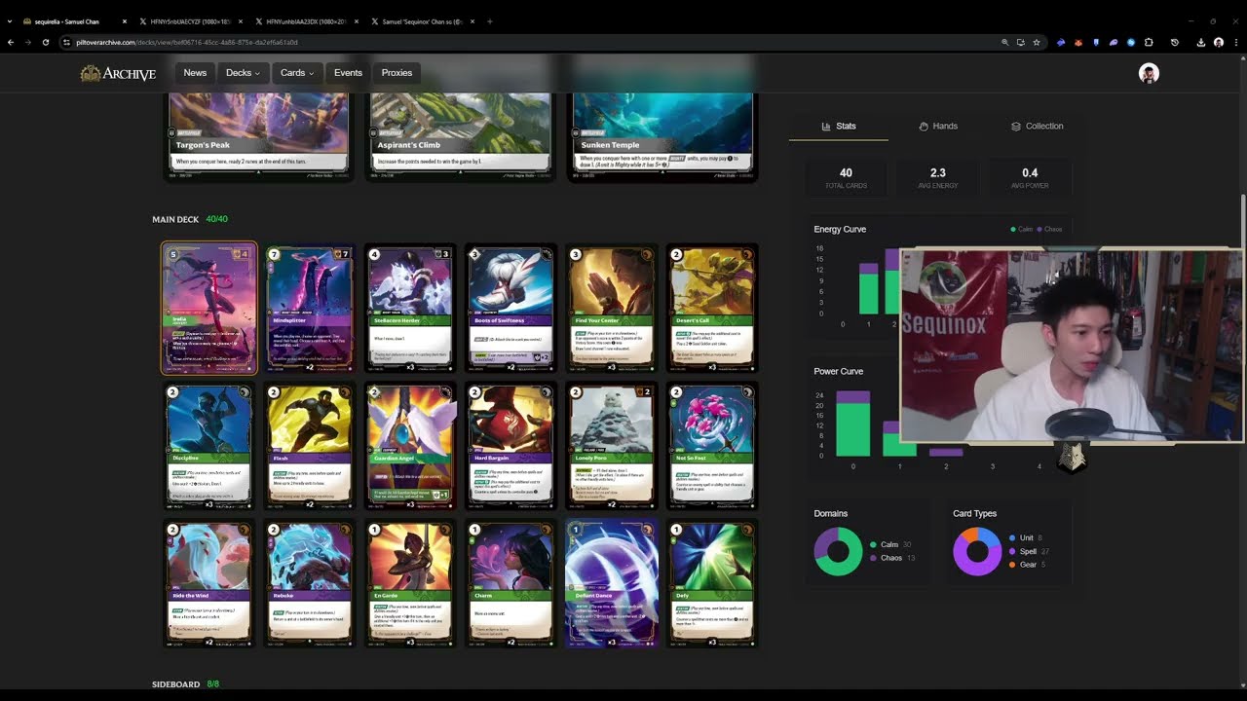This screenshot has height=701, width=1247.
Task: Open the Stellacorn Herder card
Action: 410,308
